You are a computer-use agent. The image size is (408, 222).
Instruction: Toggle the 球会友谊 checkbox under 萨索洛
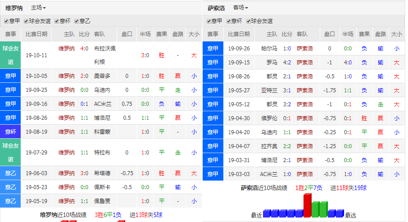click(249, 21)
